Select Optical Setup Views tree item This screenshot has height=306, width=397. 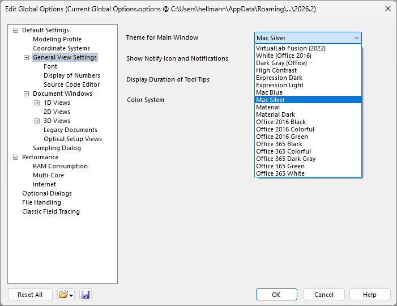72,139
